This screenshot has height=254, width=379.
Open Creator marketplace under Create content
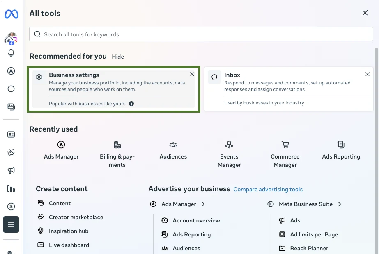point(70,217)
